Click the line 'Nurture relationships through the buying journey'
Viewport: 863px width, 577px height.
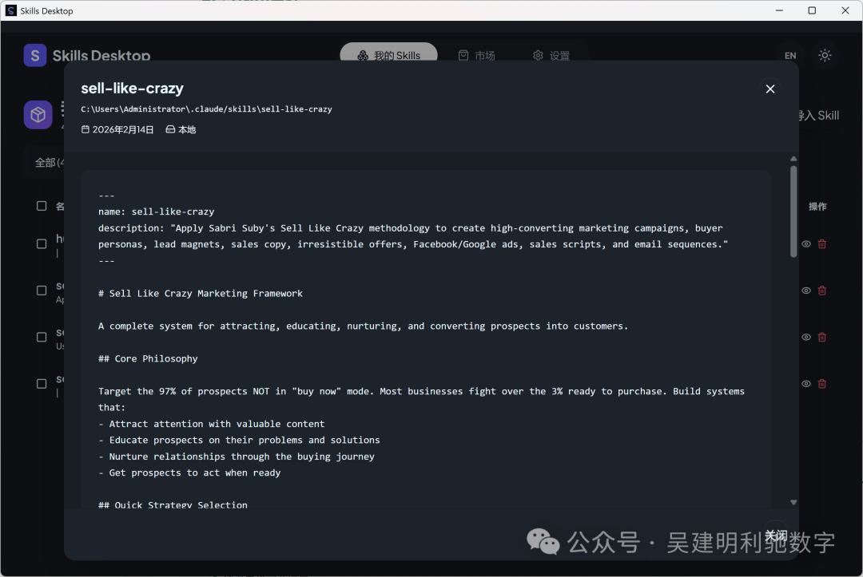coord(241,456)
